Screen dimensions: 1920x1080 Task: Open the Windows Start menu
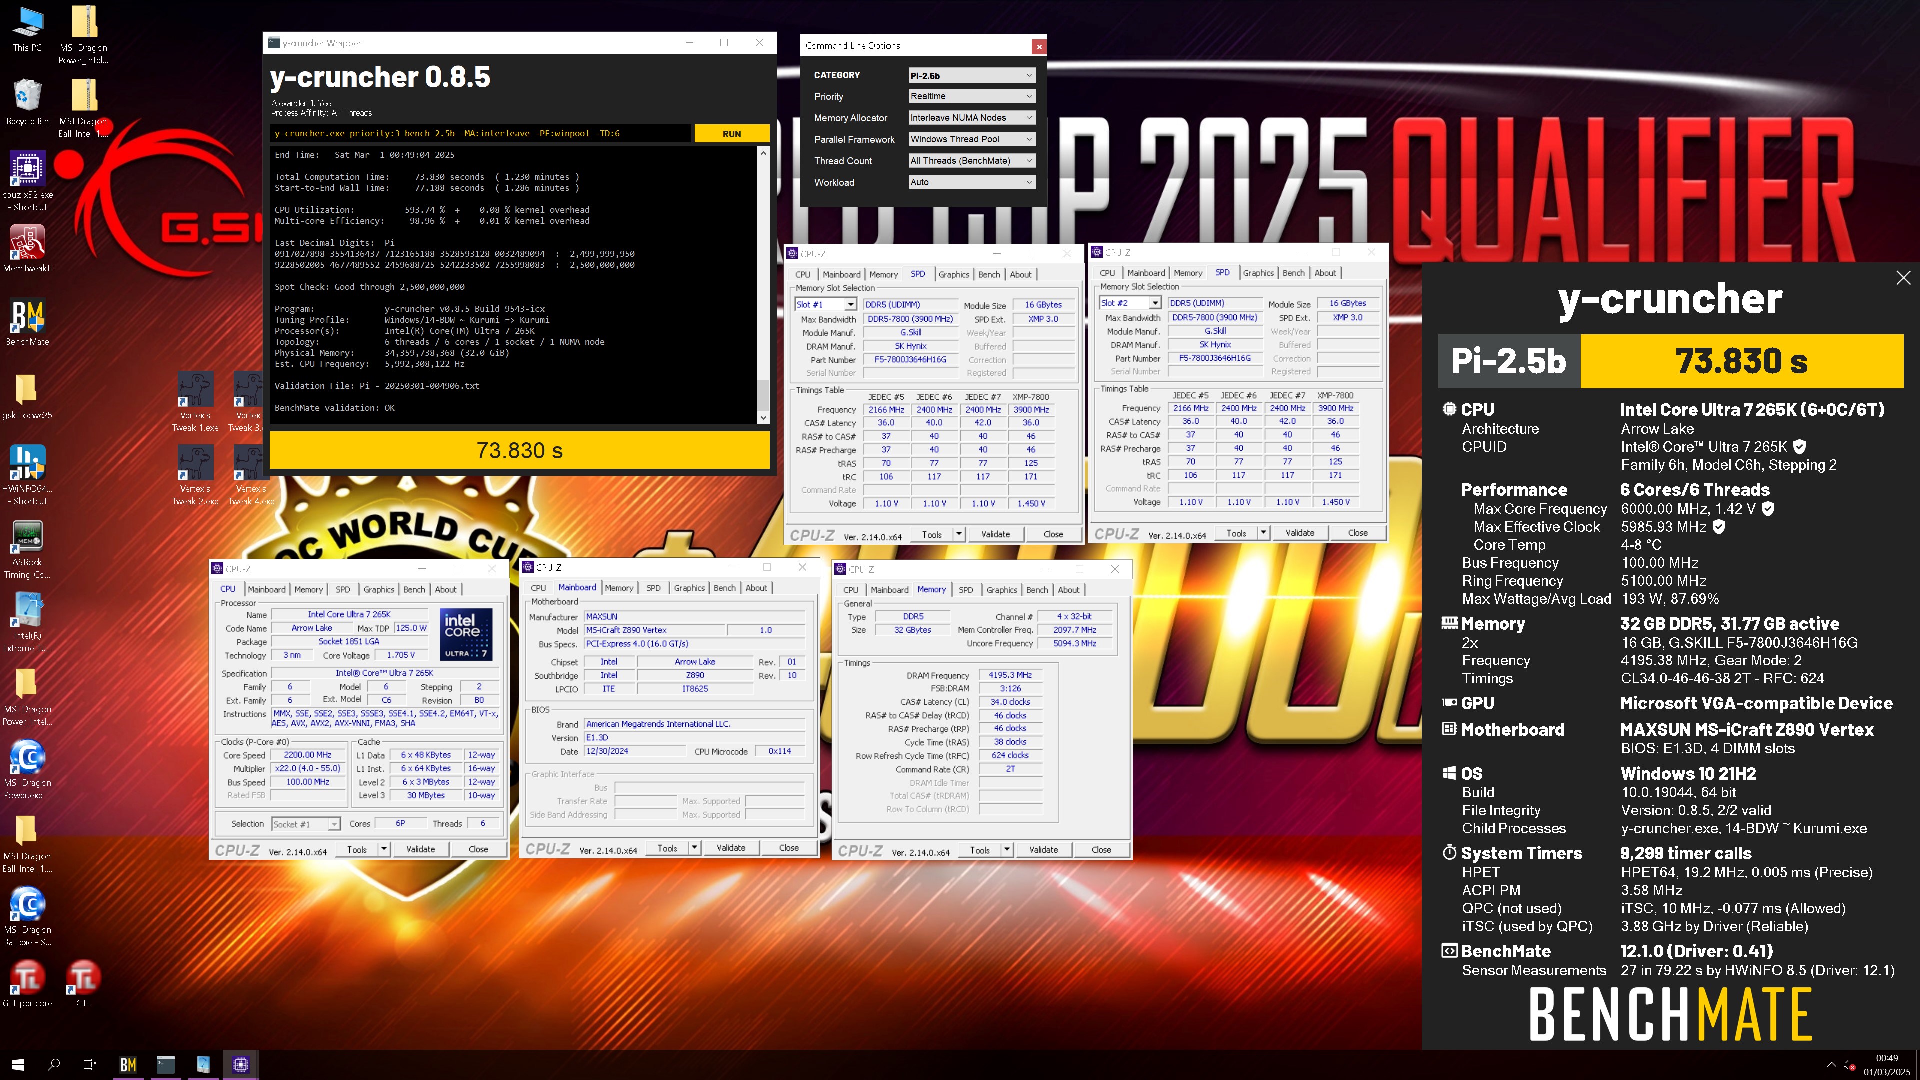tap(18, 1064)
